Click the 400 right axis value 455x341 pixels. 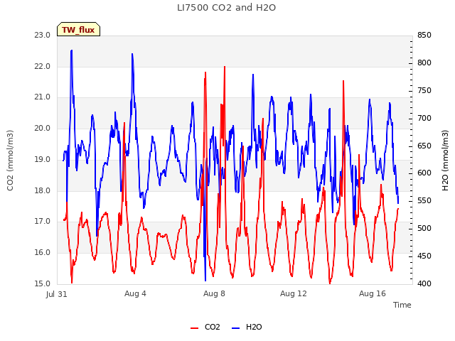pyautogui.click(x=424, y=283)
